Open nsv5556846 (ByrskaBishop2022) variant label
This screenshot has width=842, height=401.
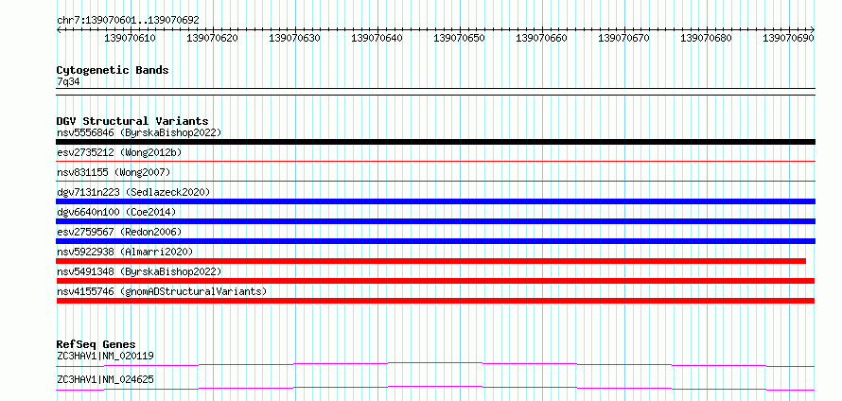(139, 132)
